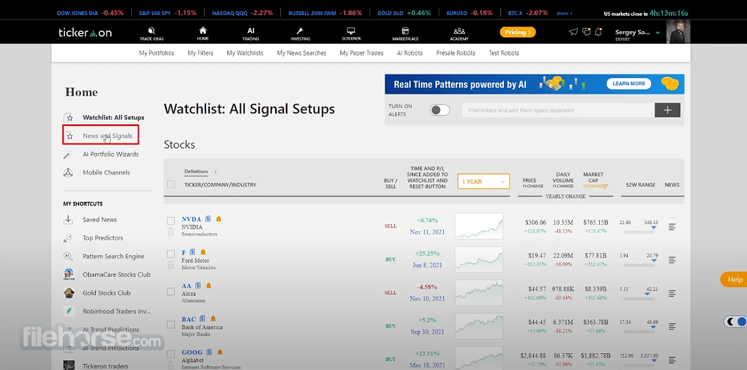Click the NVDA 52W range slider

click(x=639, y=231)
